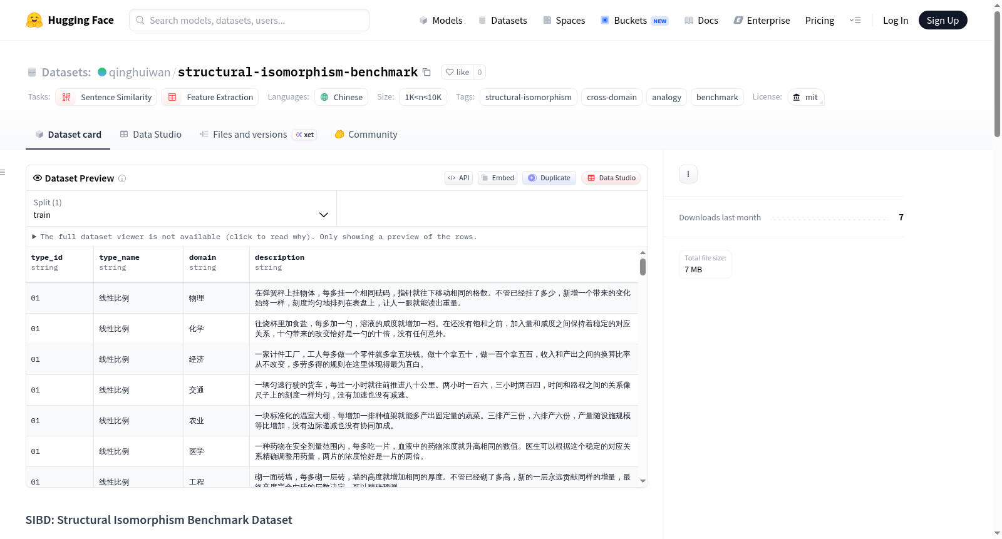The width and height of the screenshot is (1002, 539).
Task: Open Docs from the navigation bar
Action: click(x=701, y=21)
